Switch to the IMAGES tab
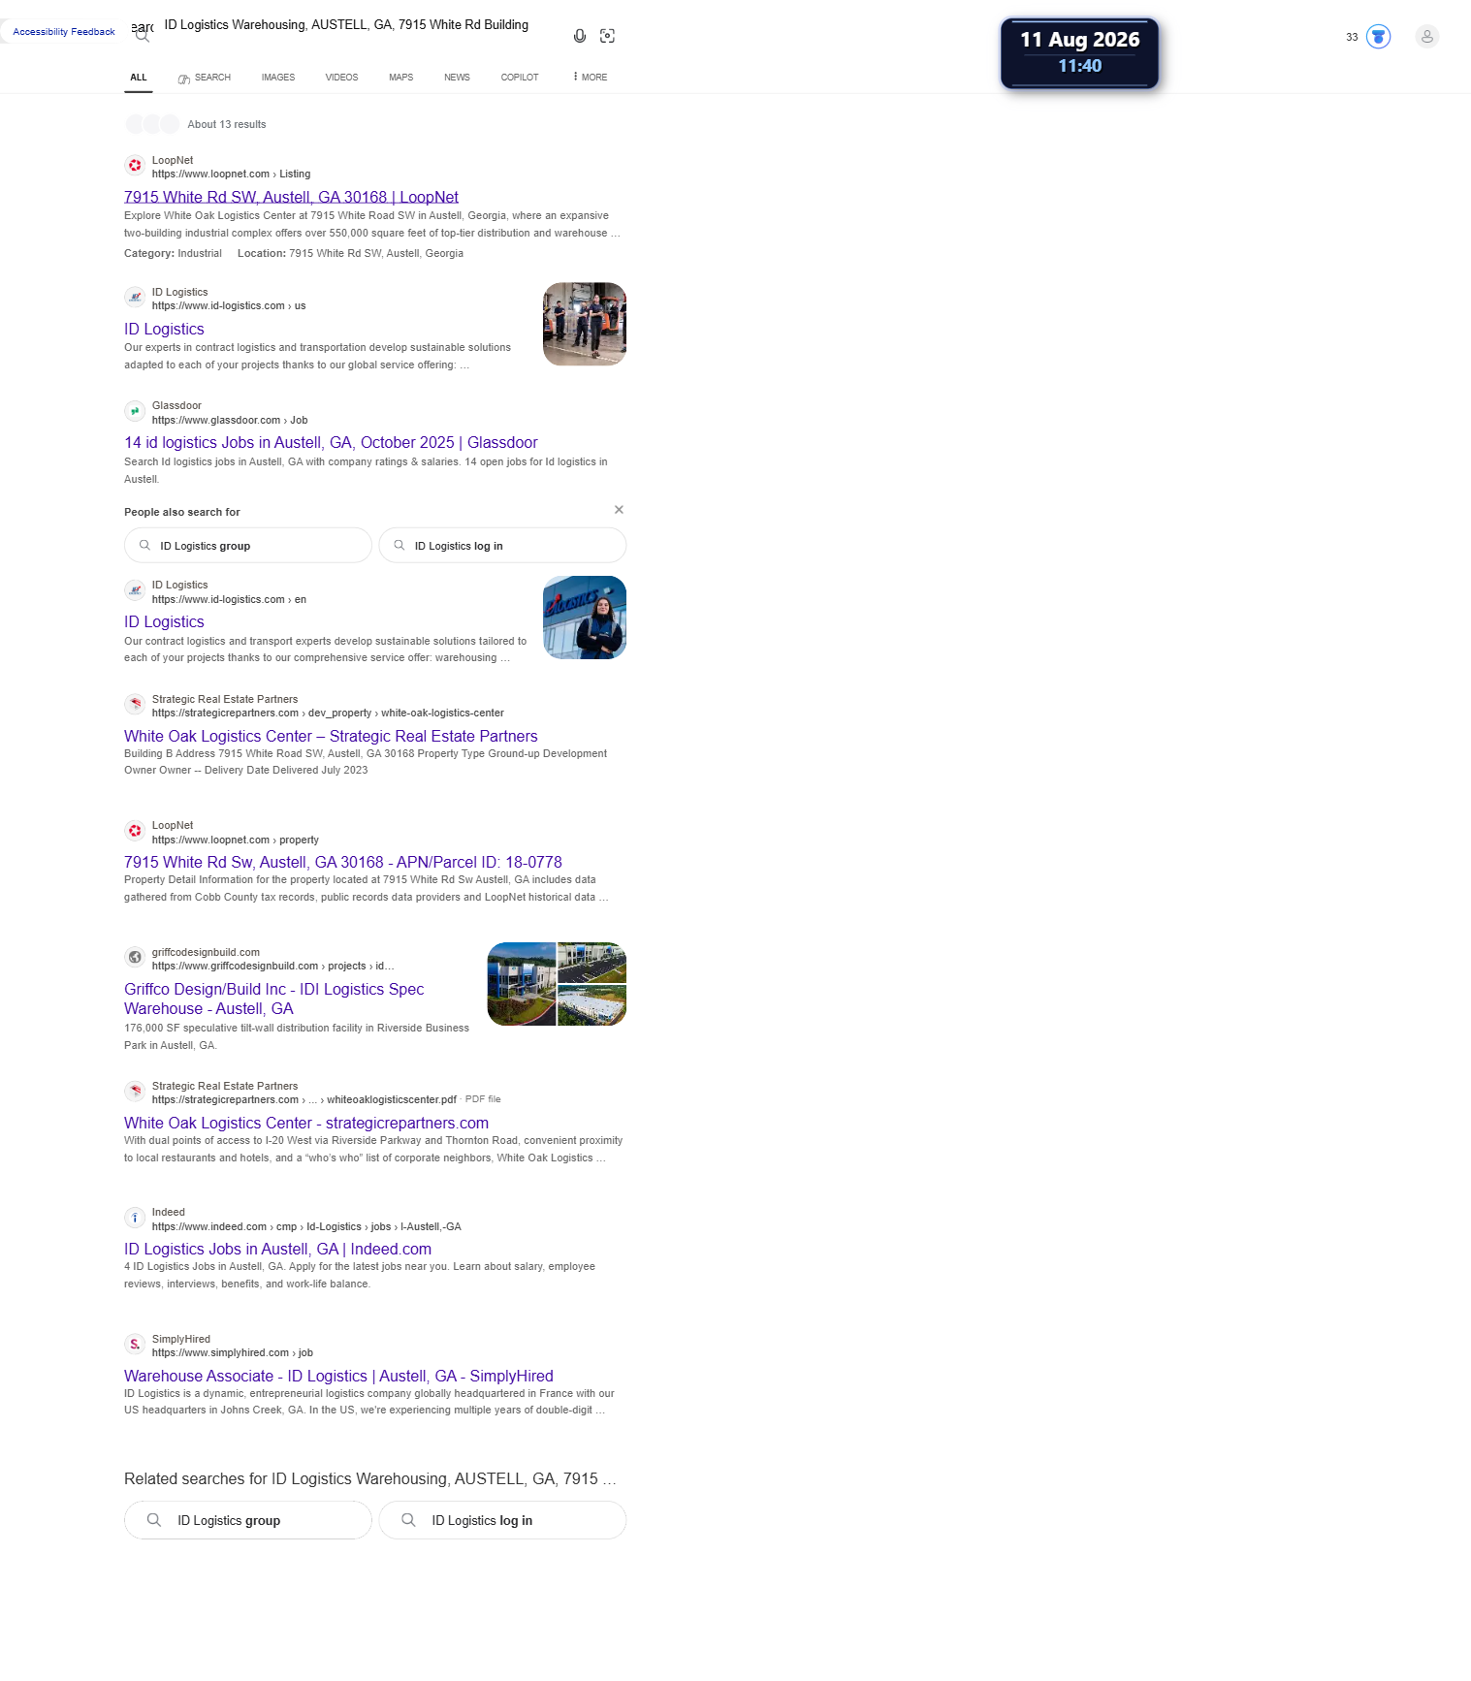 point(278,78)
